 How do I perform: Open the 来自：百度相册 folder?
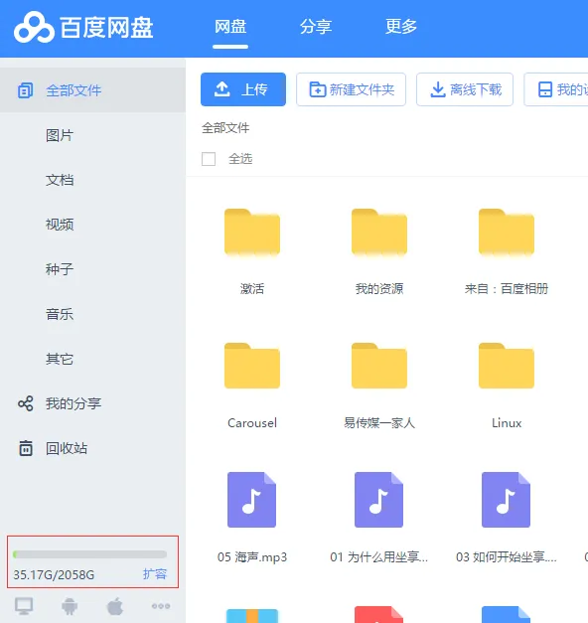click(507, 233)
